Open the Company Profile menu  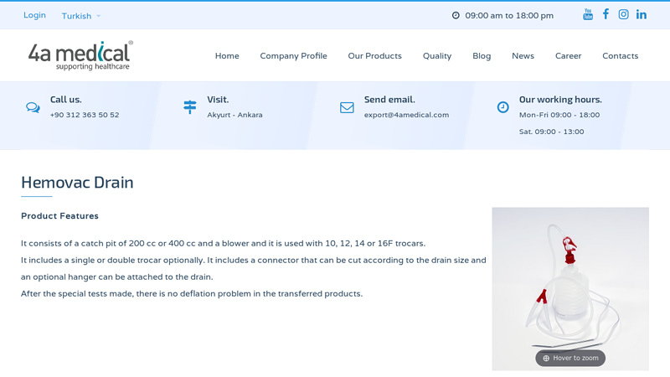tap(293, 56)
